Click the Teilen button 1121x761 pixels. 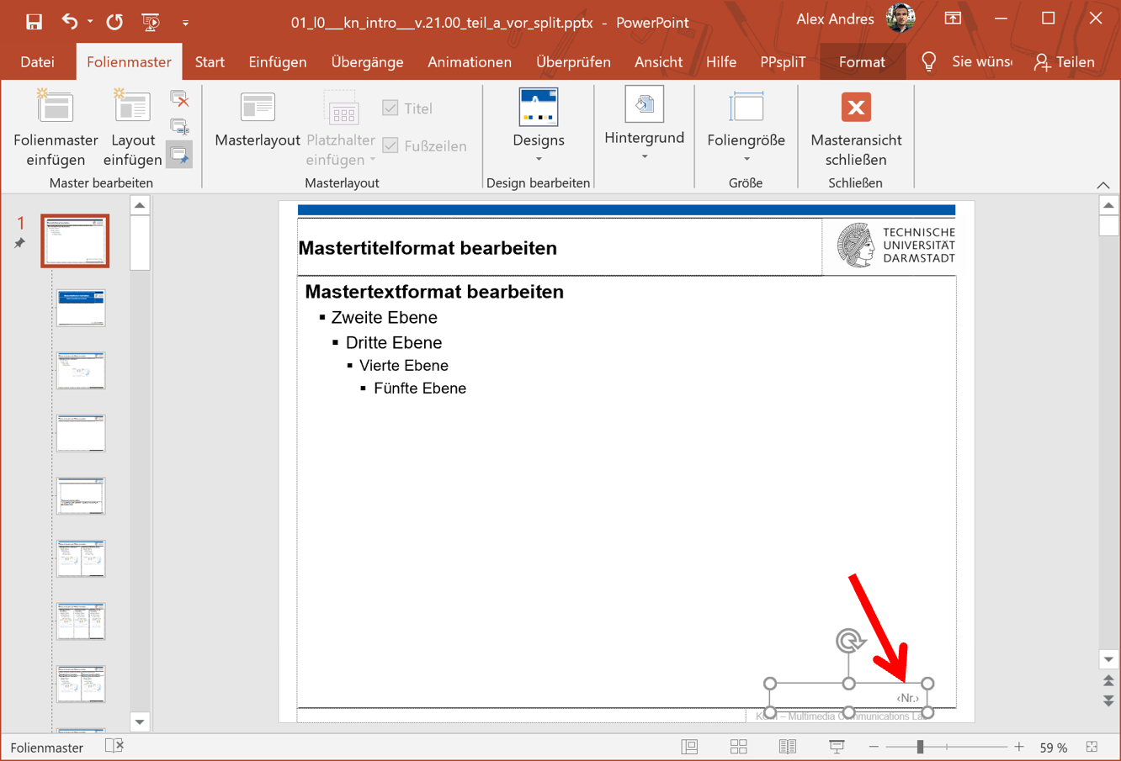[1065, 61]
